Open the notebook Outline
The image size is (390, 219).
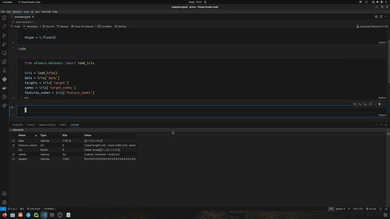(120, 26)
